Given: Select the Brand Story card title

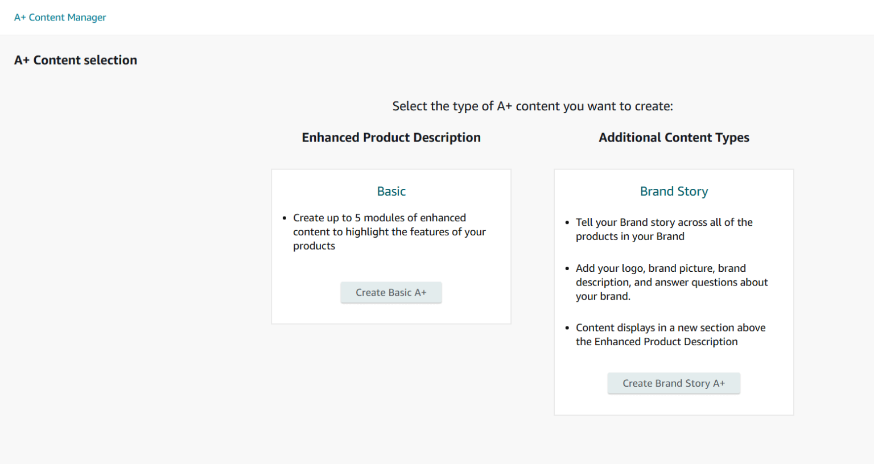Looking at the screenshot, I should (674, 191).
